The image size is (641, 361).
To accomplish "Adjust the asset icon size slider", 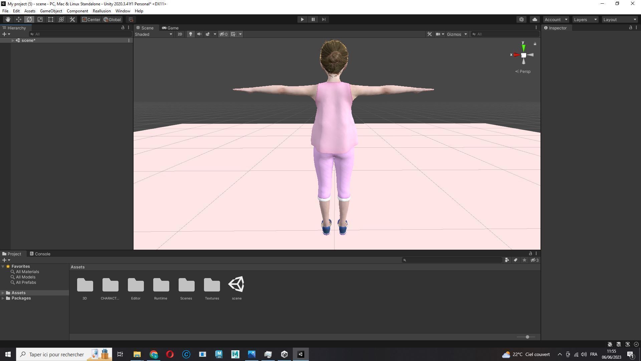I will point(527,337).
